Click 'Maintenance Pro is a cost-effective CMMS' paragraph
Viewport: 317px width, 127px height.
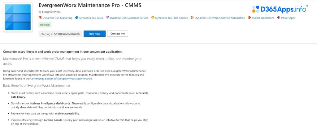click(x=72, y=61)
